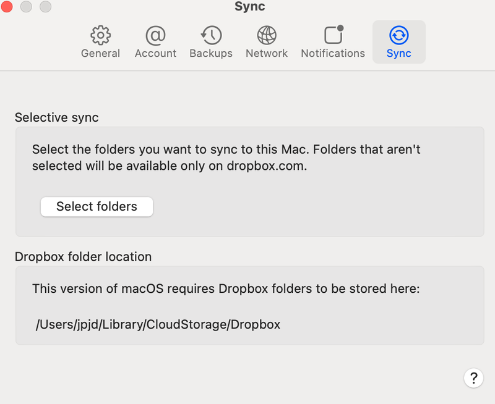Screen dimensions: 495x404
Task: Show the Notifications tab label
Action: point(333,54)
